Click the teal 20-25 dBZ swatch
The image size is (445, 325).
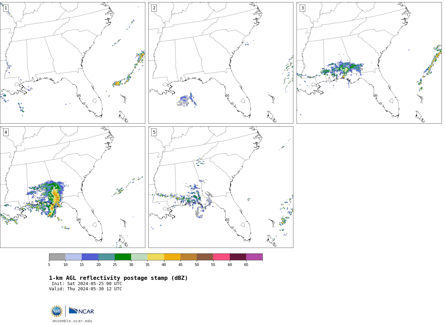click(x=106, y=257)
